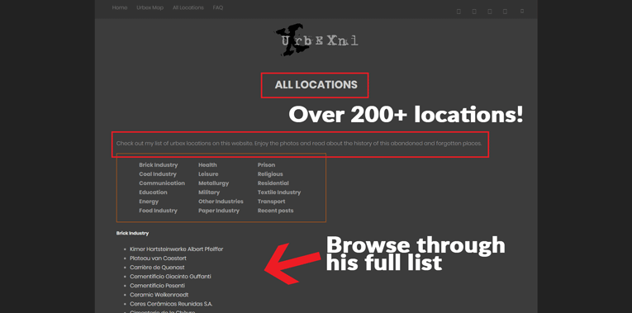
Task: Open Ceres Cerâmicas Reunidas S.A. location
Action: tap(171, 304)
